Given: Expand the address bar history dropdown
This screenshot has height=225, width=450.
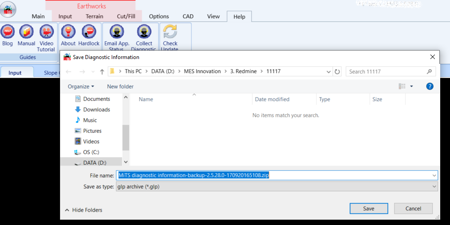Looking at the screenshot, I should tap(328, 71).
